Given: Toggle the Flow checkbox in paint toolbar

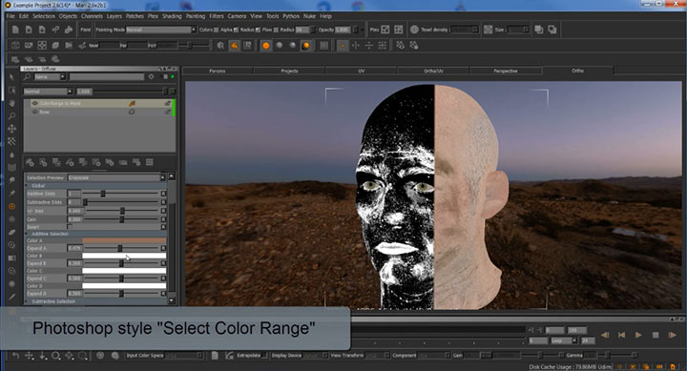Looking at the screenshot, I should (x=276, y=30).
